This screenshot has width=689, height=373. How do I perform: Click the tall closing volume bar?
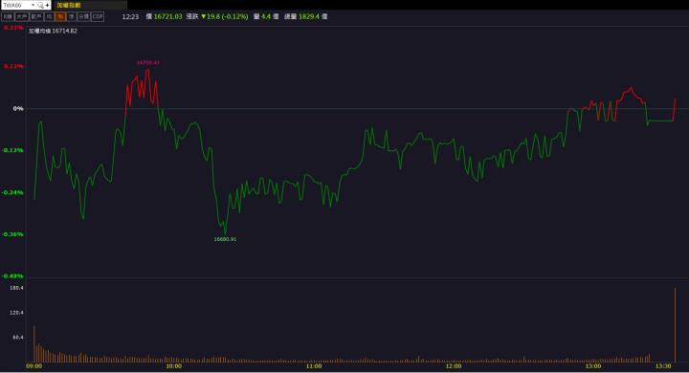pyautogui.click(x=676, y=324)
